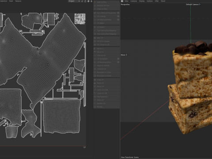Open the View menu of 3D viewport
Image resolution: width=212 pixels, height=159 pixels.
(x=126, y=1)
